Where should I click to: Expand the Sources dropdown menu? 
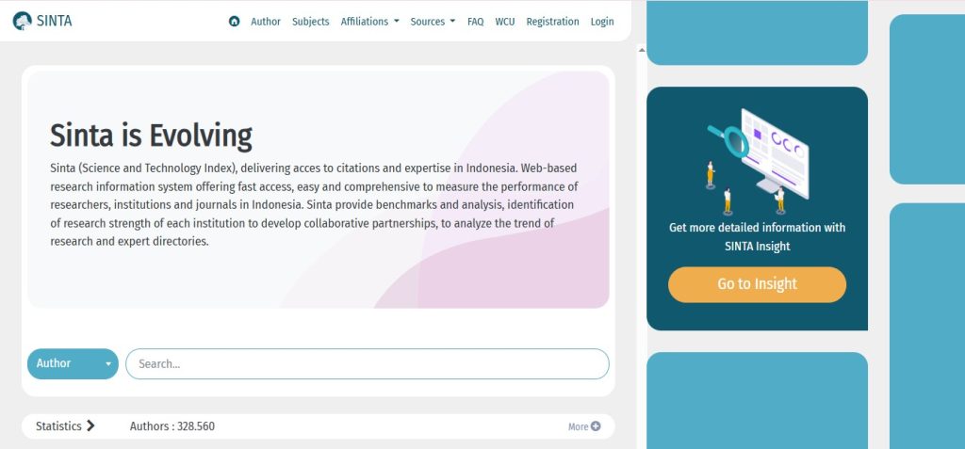point(433,22)
